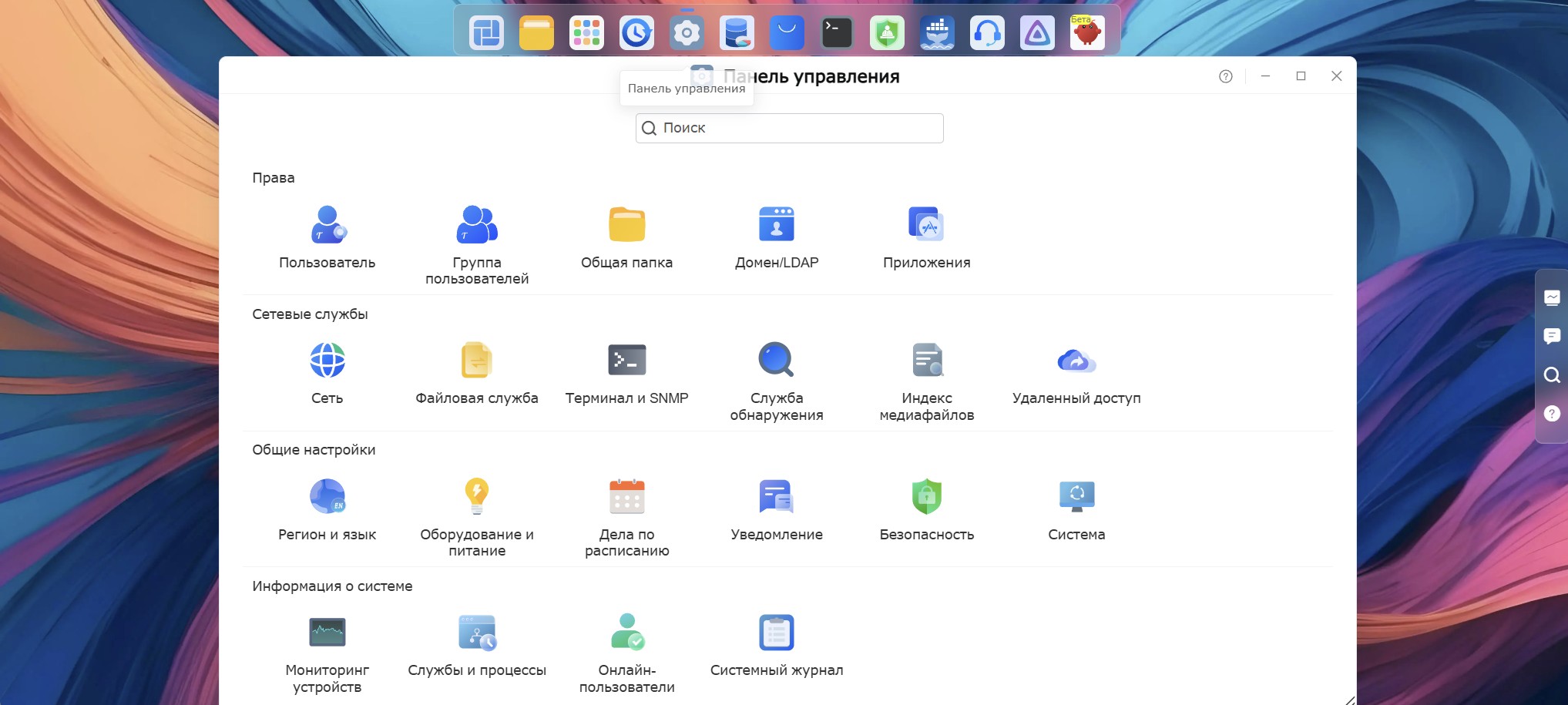The height and width of the screenshot is (705, 1568).
Task: Open the search icon in right sidebar
Action: (x=1552, y=375)
